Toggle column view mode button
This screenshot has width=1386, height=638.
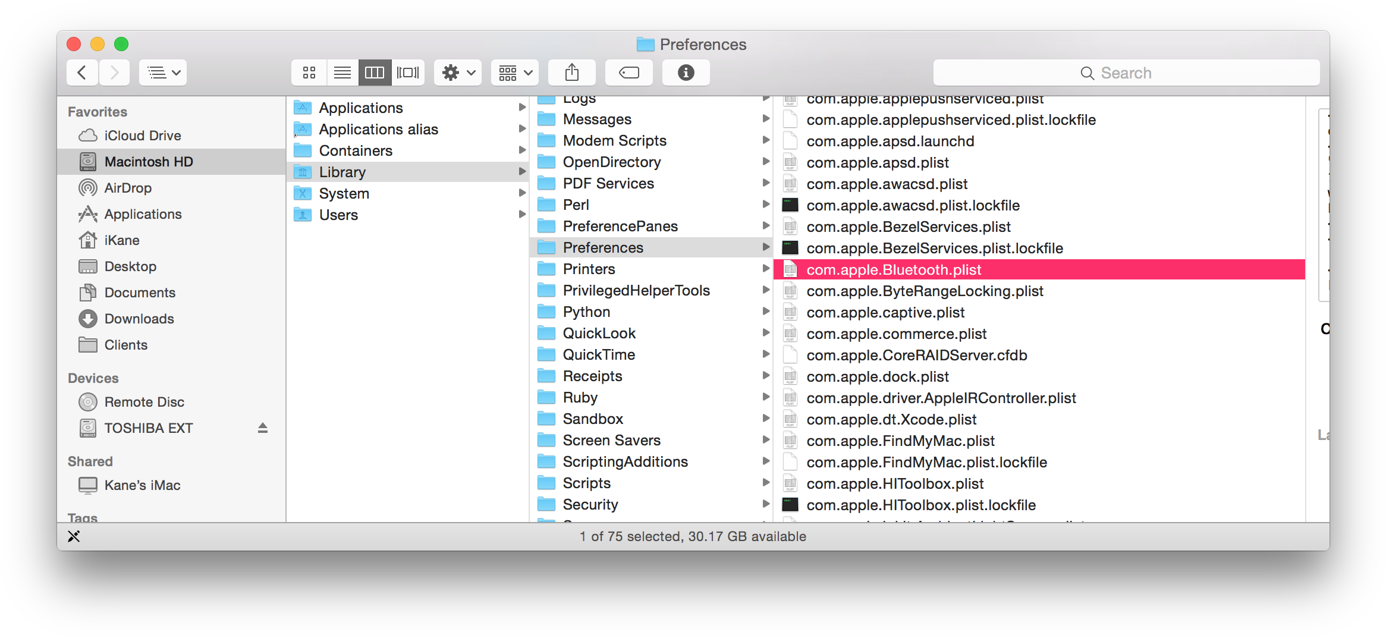tap(375, 73)
